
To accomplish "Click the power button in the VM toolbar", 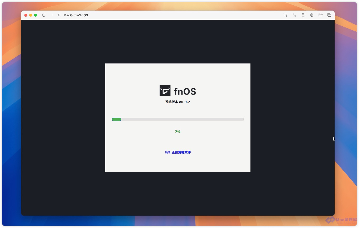I will coord(44,15).
